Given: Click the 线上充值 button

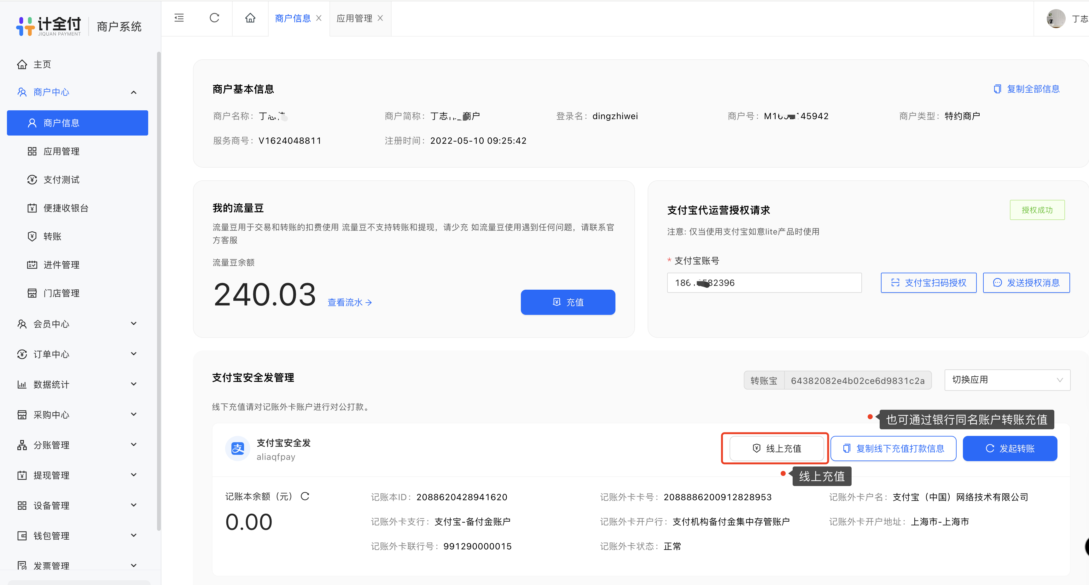Looking at the screenshot, I should click(777, 448).
